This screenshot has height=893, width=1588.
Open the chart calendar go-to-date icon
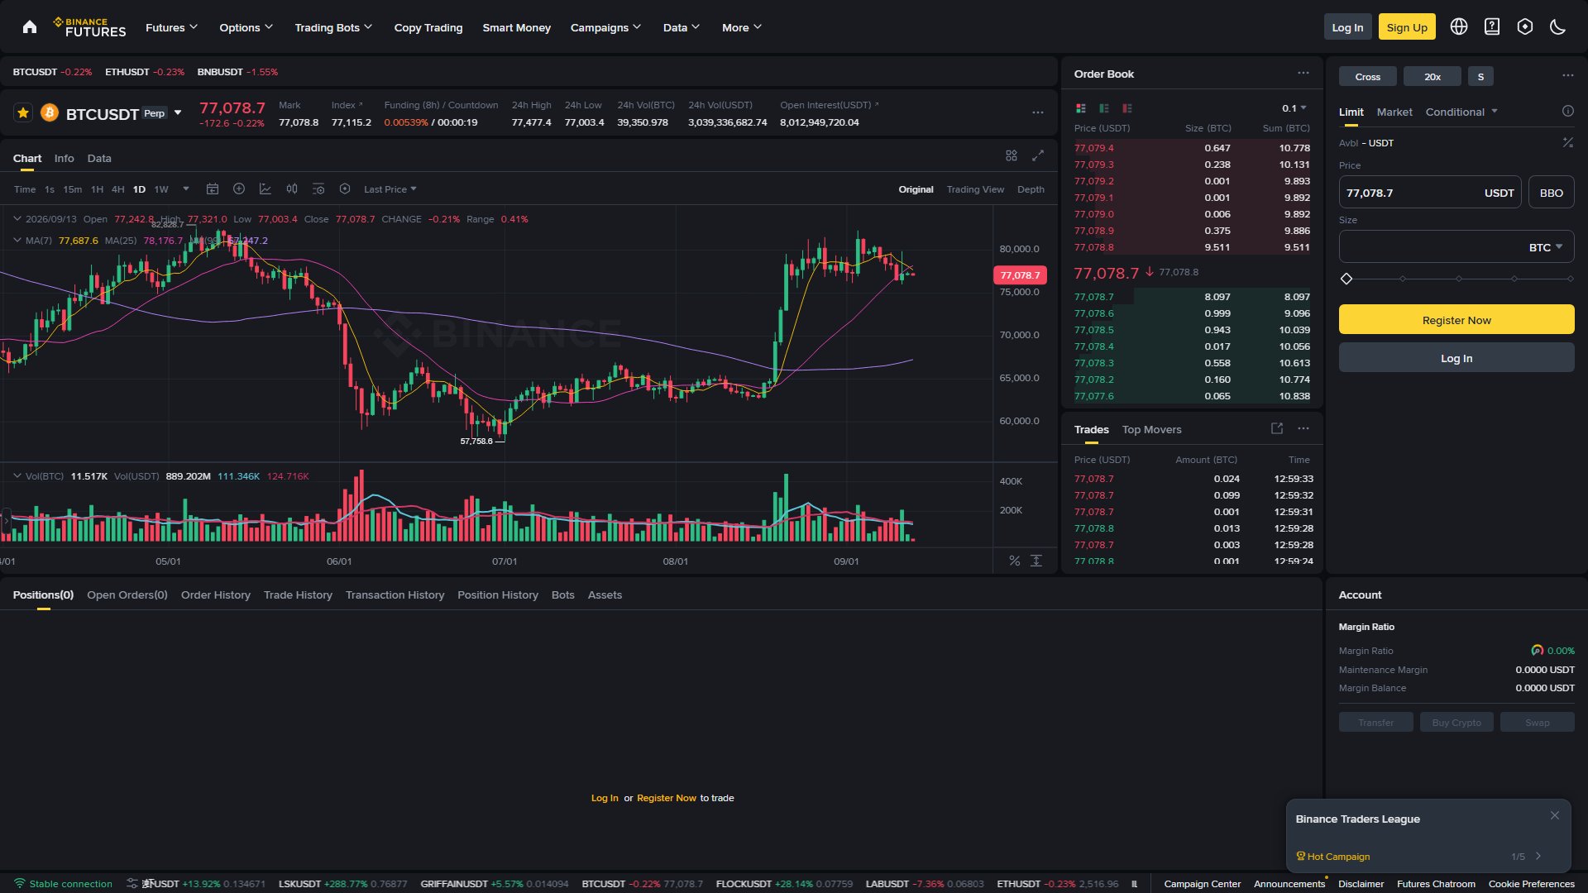(x=213, y=189)
